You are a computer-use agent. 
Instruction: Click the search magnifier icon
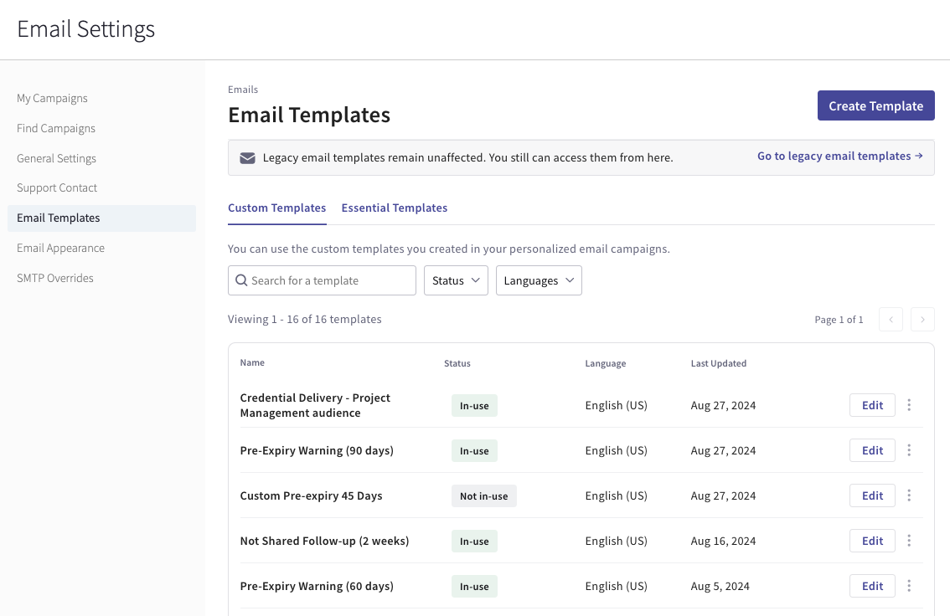click(241, 280)
